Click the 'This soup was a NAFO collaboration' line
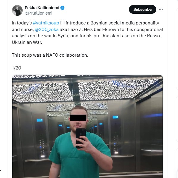Screen dimensions: 178x178 [x=50, y=55]
